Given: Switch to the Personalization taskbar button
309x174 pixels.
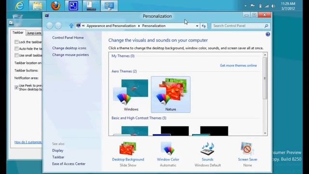Looking at the screenshot, I should point(109,5).
